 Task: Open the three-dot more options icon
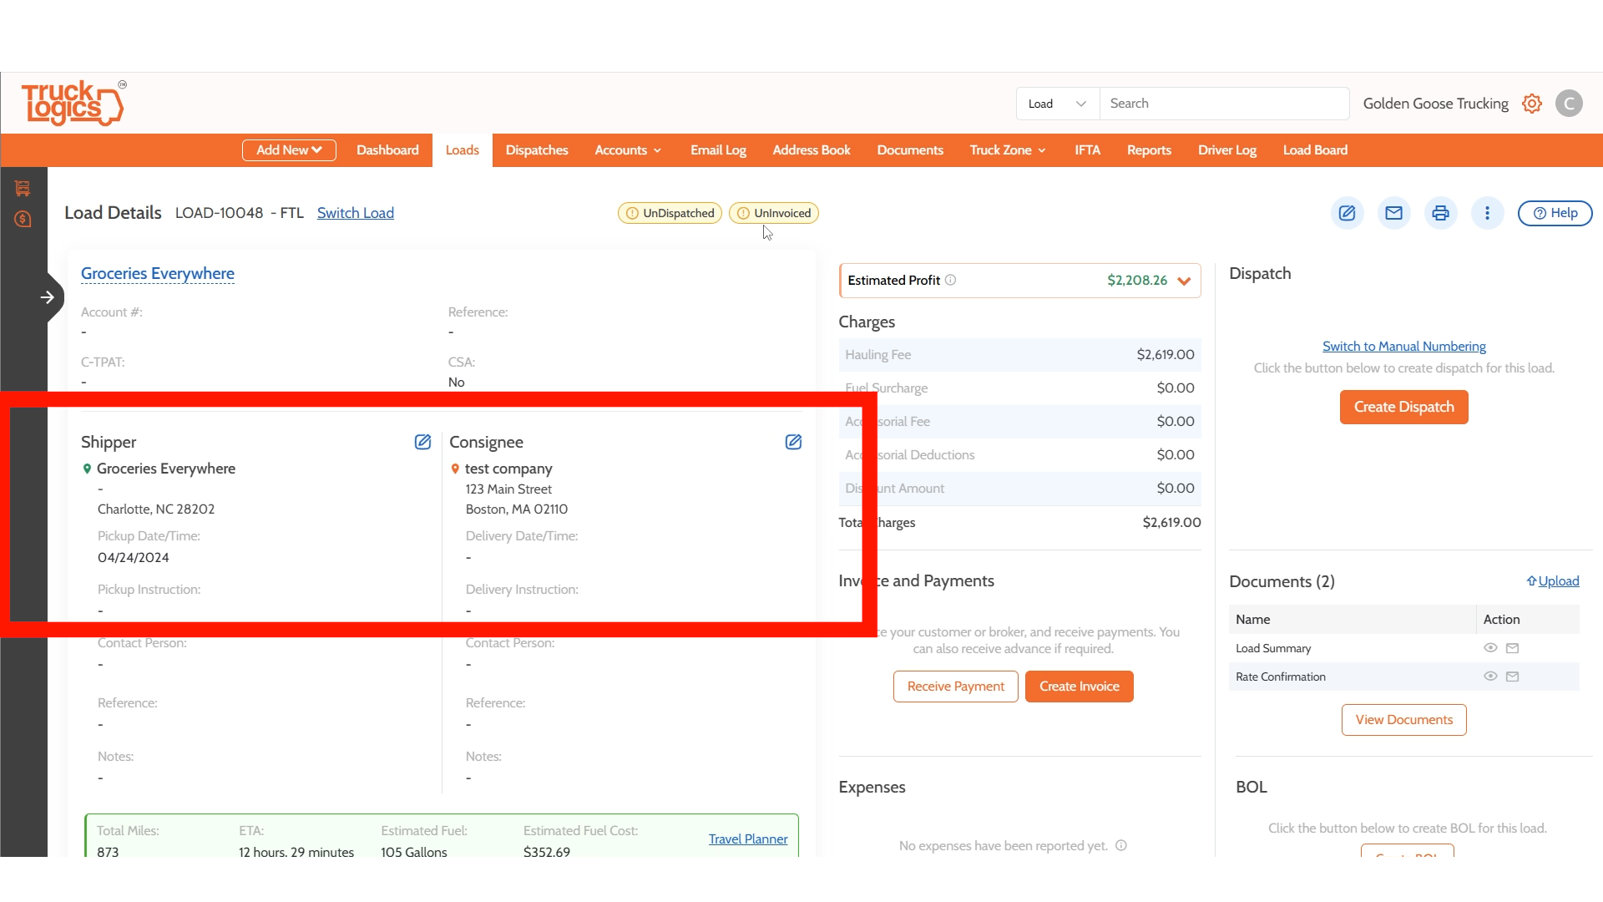pos(1488,213)
